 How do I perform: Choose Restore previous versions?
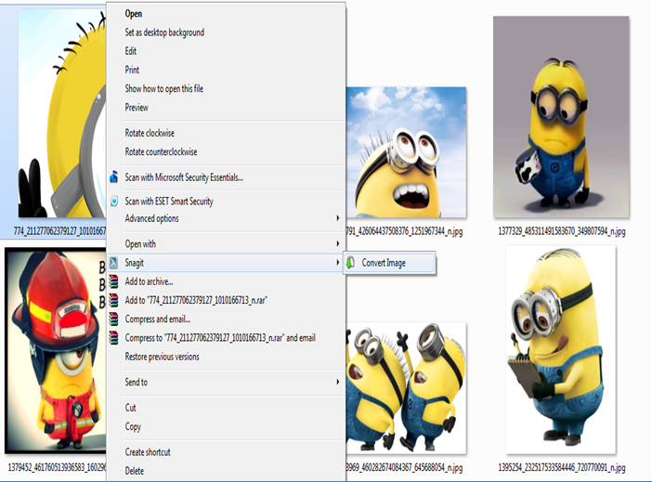point(162,357)
